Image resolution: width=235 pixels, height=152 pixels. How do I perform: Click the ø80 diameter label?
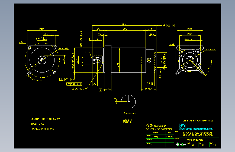pyautogui.click(x=21, y=42)
